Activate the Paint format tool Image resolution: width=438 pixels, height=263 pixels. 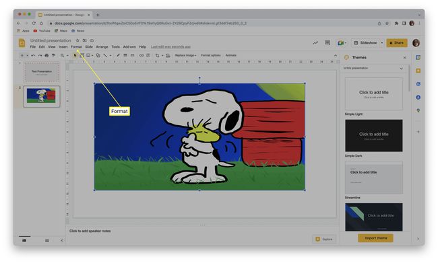[x=53, y=56]
